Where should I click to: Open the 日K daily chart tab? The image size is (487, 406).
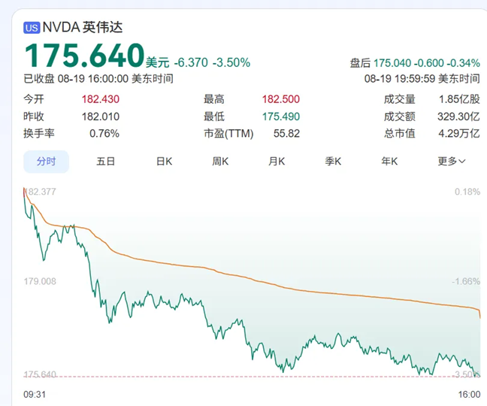click(164, 161)
